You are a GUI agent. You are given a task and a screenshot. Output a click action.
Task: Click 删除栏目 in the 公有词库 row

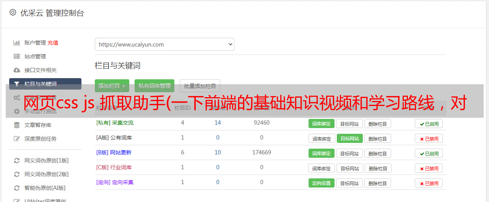377,138
